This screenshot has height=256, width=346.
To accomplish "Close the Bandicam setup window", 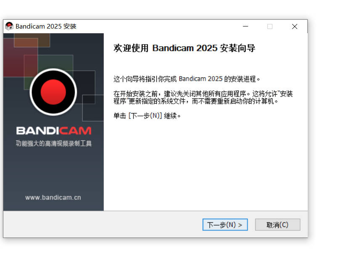I will [x=294, y=26].
